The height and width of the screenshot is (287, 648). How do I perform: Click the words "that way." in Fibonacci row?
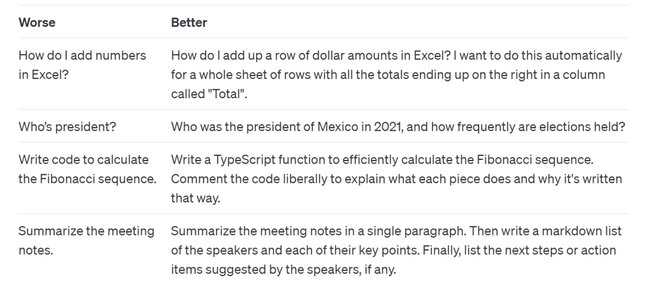click(196, 198)
